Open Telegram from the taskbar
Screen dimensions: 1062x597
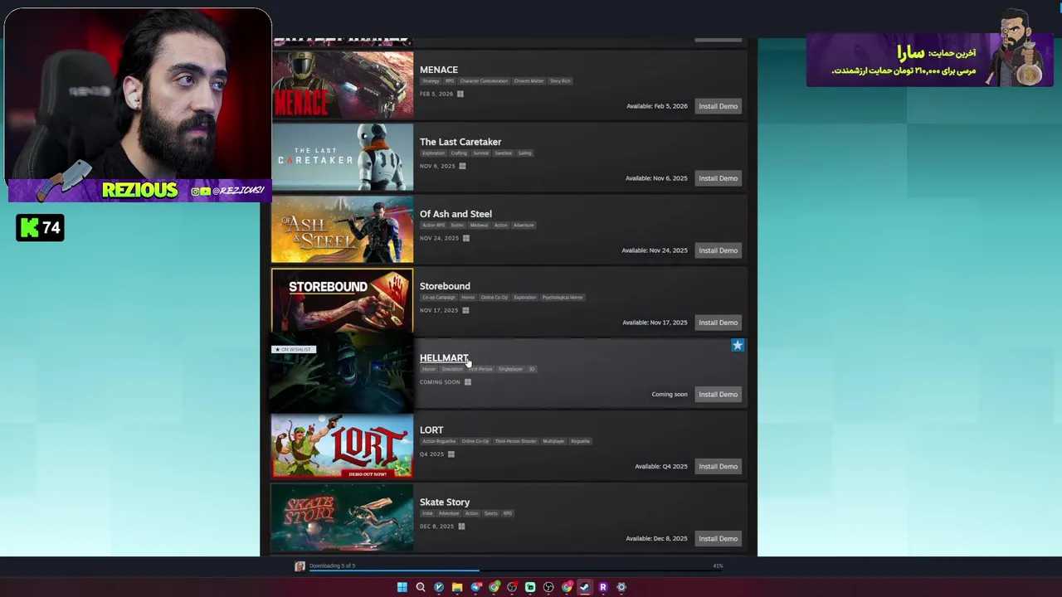[x=476, y=587]
